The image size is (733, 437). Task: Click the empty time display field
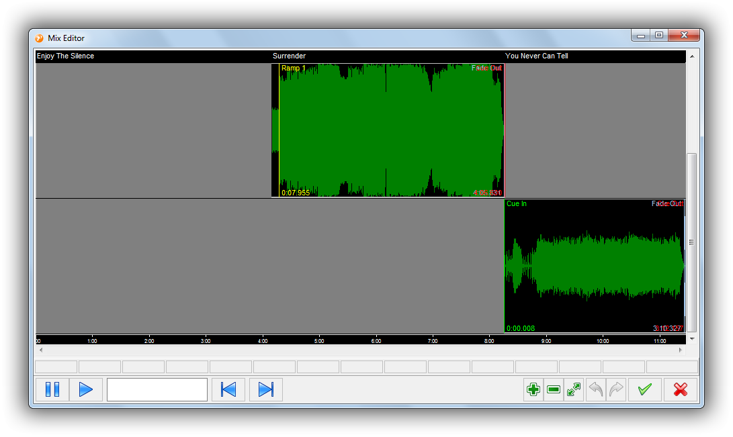[x=157, y=389]
